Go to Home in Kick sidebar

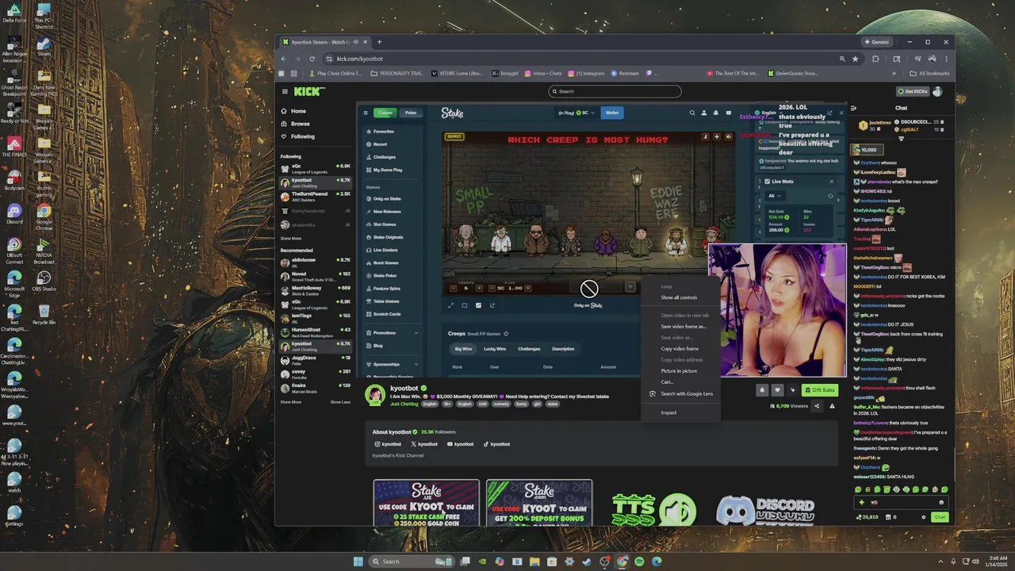(x=294, y=111)
